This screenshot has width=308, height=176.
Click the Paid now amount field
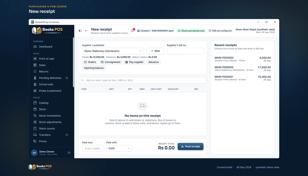[x=93, y=148]
